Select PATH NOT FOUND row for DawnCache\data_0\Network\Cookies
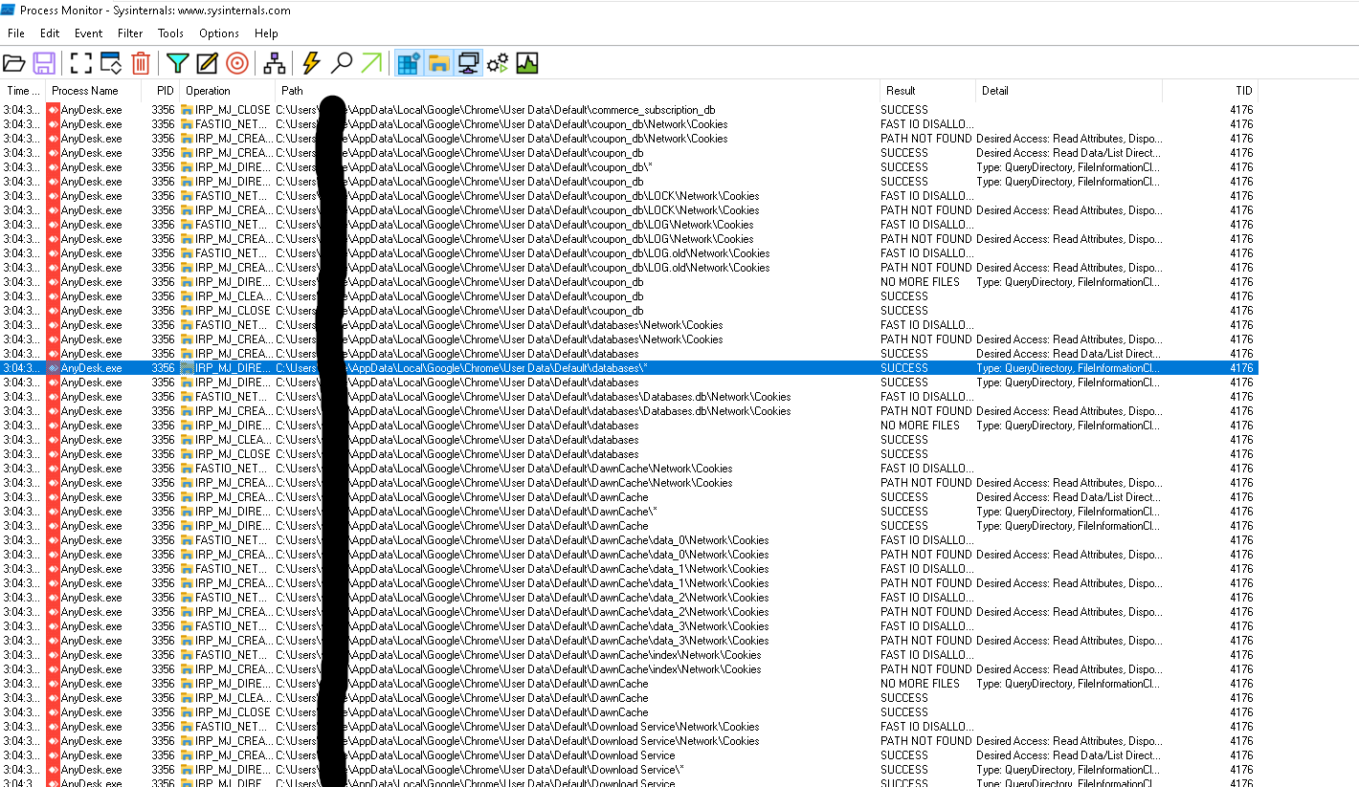 click(629, 555)
